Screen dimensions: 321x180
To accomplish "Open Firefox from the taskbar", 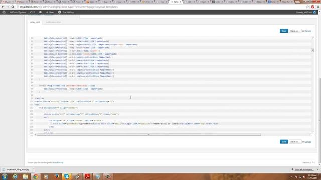I will click(56, 176).
